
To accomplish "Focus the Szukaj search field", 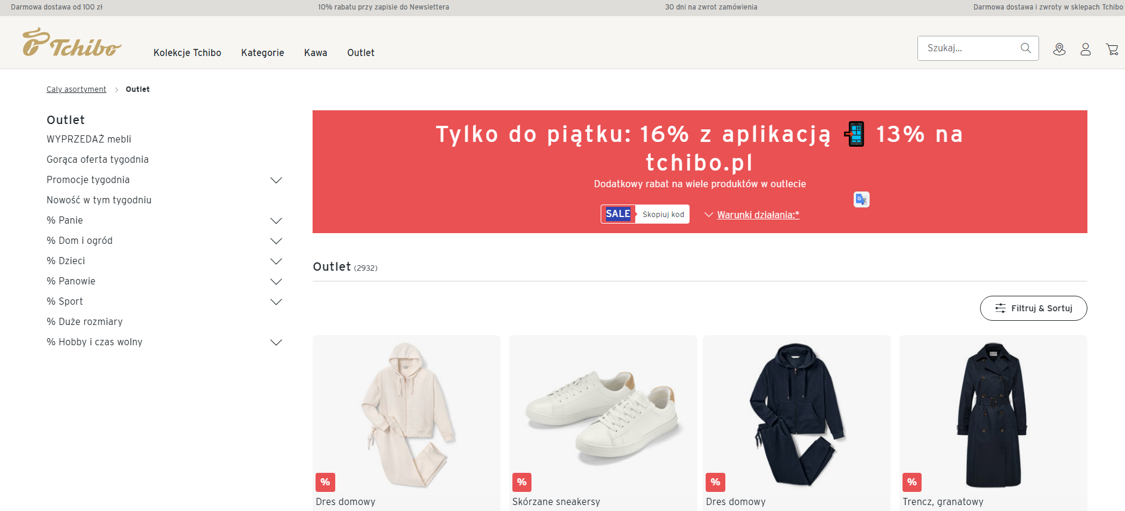I will tap(969, 48).
